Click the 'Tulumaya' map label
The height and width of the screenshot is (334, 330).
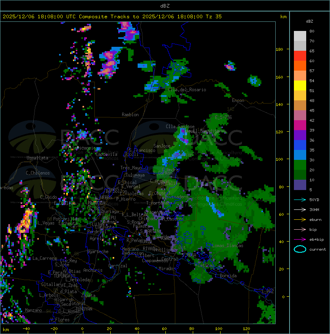coord(135,175)
